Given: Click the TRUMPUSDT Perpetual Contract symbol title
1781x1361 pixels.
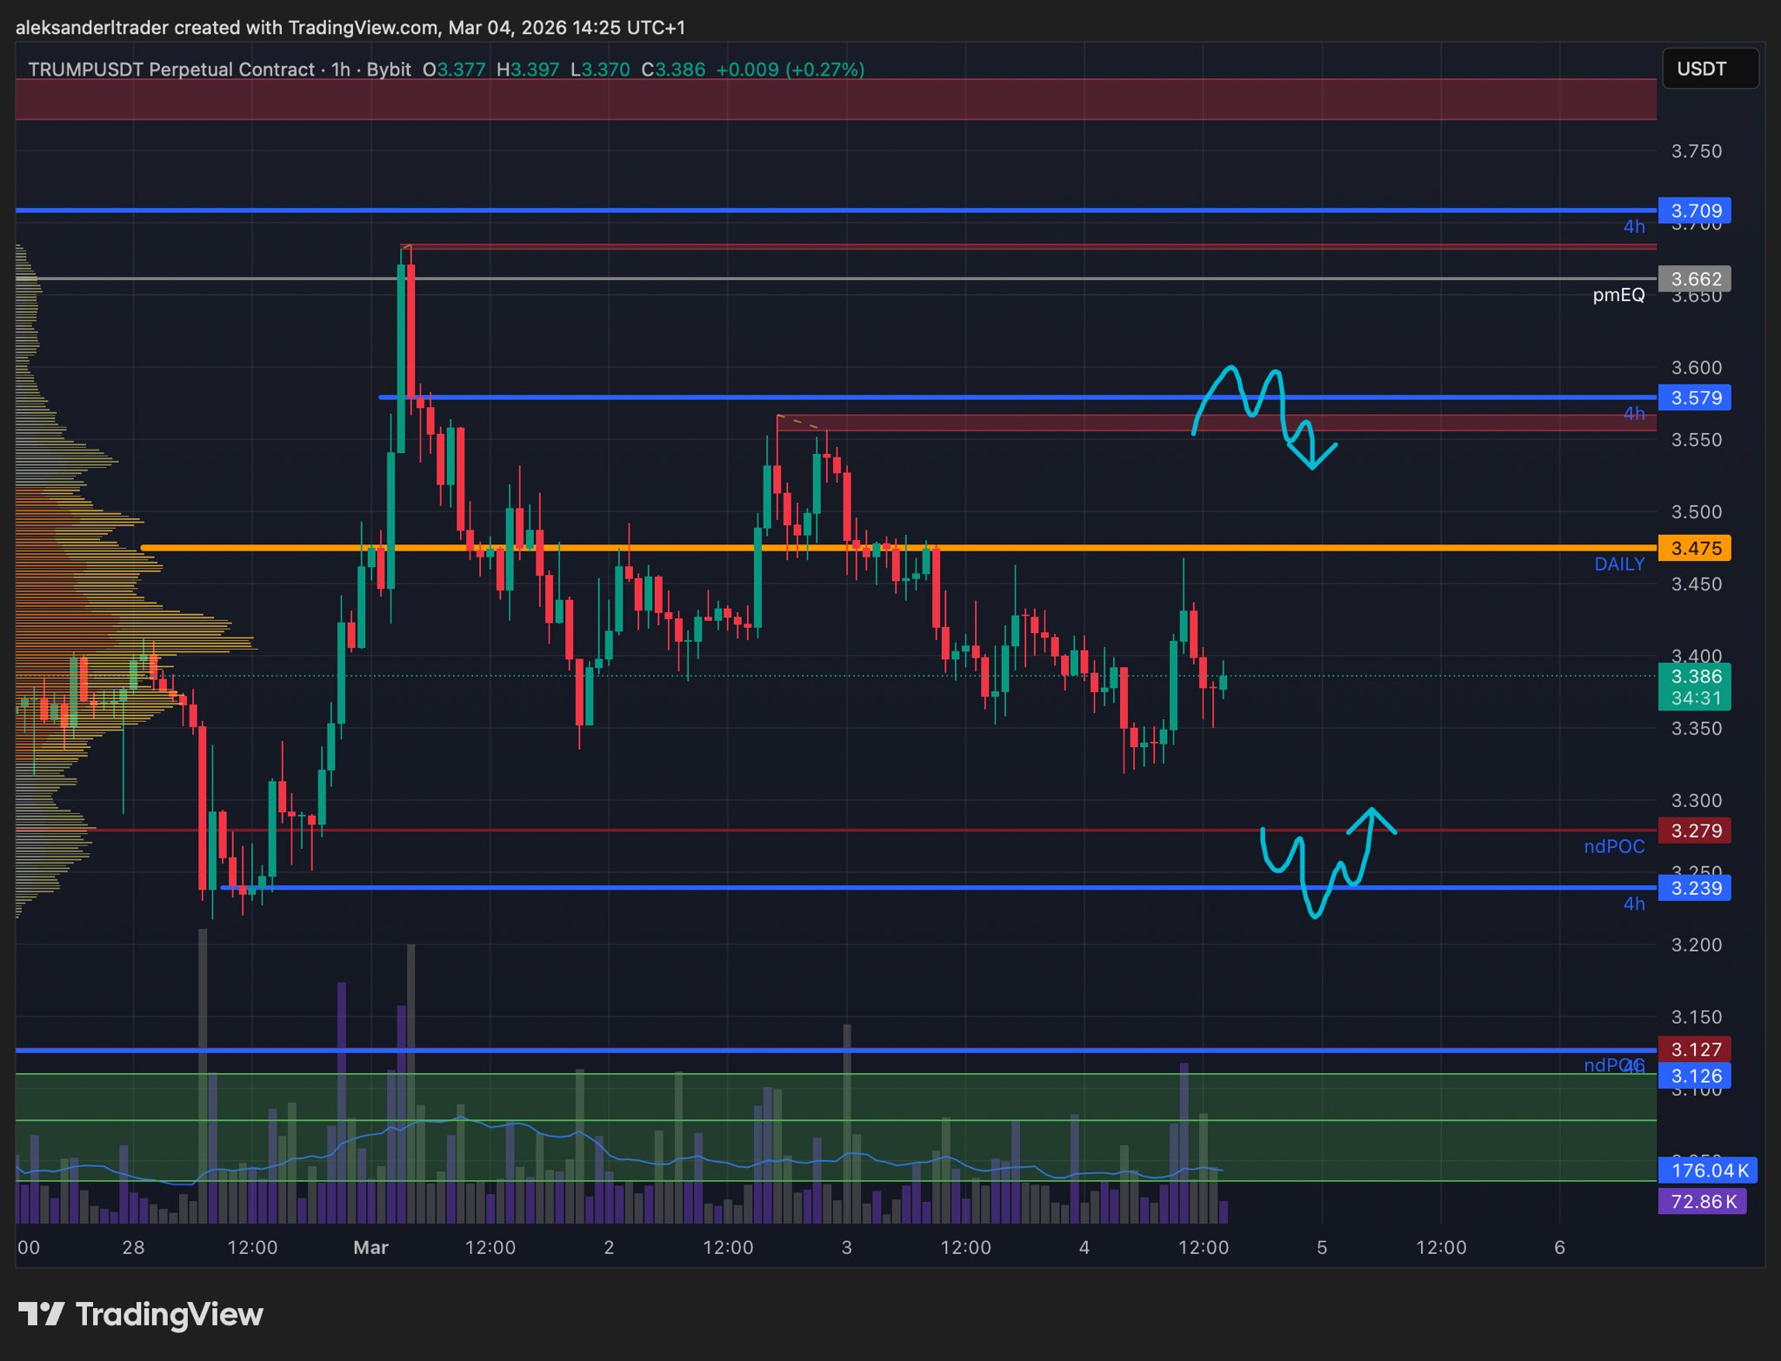Looking at the screenshot, I should click(x=171, y=70).
